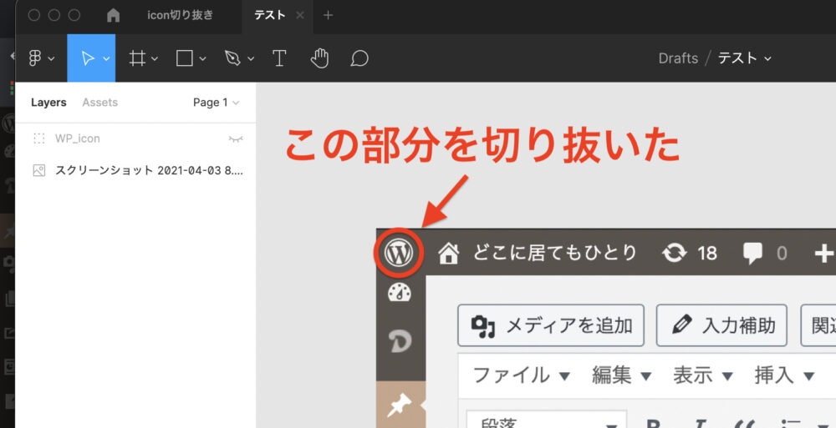The width and height of the screenshot is (836, 428).
Task: Go to Figma home icon
Action: (x=113, y=15)
